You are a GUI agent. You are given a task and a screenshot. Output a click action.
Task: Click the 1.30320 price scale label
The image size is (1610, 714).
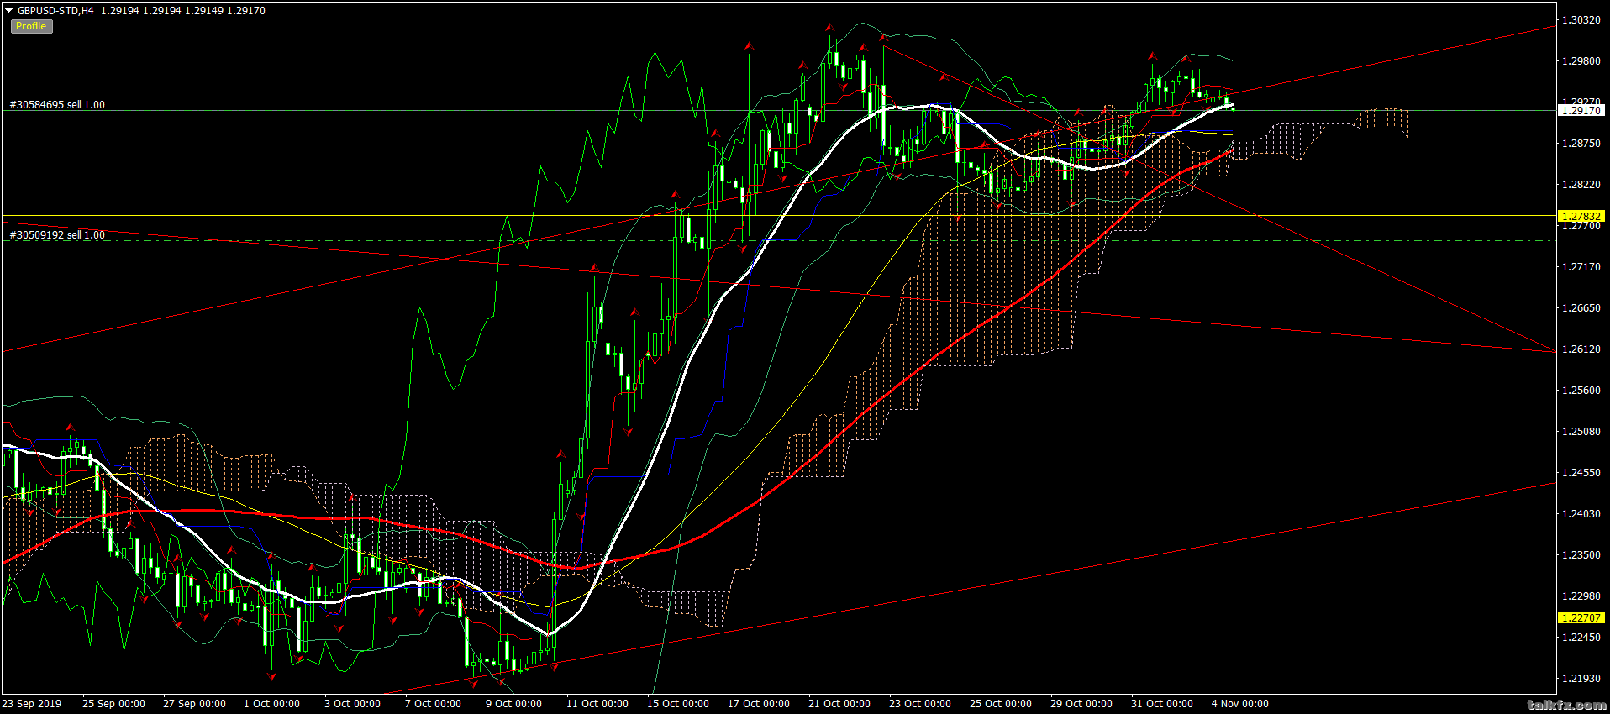pyautogui.click(x=1581, y=19)
